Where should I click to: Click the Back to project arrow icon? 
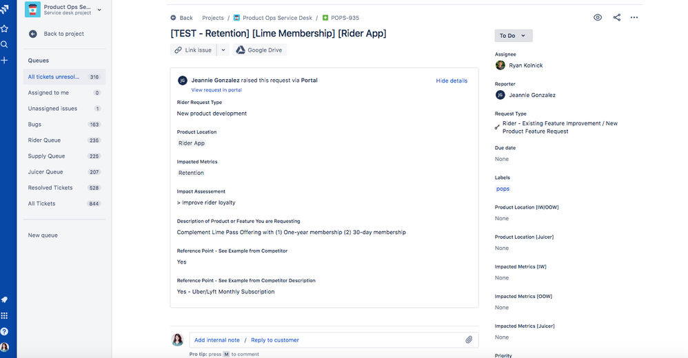pyautogui.click(x=33, y=34)
